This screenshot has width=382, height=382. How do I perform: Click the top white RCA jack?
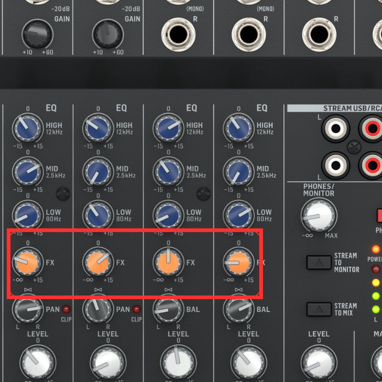point(333,129)
